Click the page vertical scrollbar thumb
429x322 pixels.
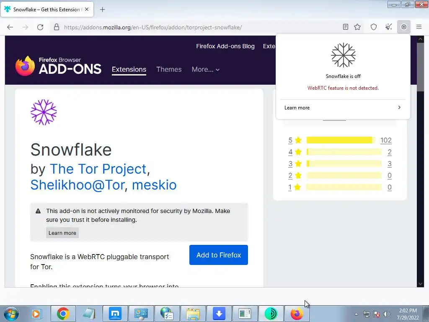point(420,67)
